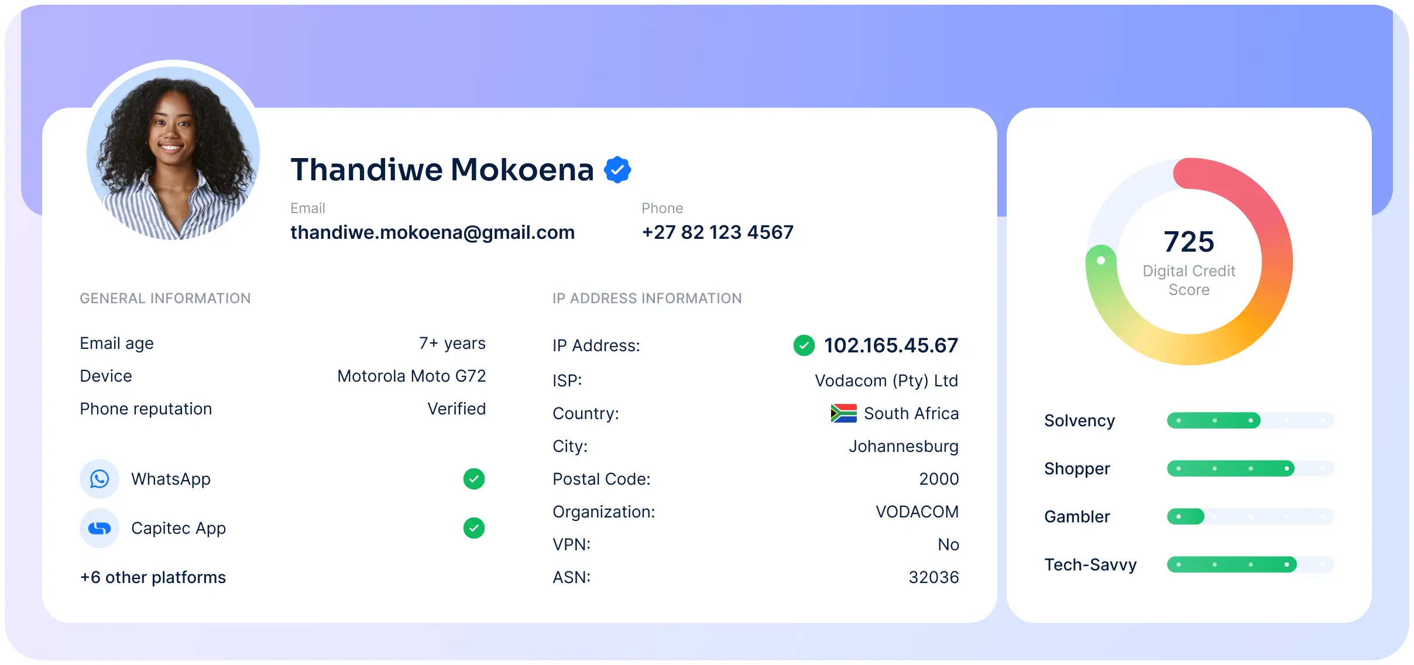The image size is (1414, 665).
Task: Select the IP Address Information section header
Action: [x=647, y=299]
